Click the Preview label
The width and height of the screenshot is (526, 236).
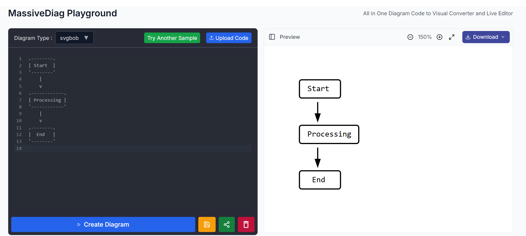coord(290,37)
